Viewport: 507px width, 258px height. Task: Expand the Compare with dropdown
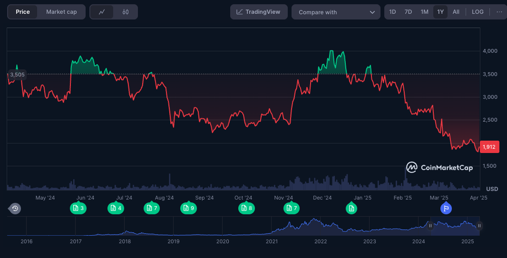(x=336, y=12)
